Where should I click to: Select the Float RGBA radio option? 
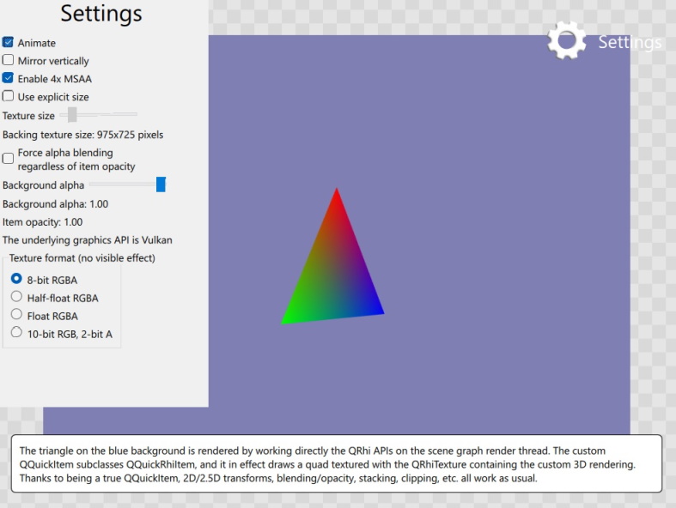(16, 315)
